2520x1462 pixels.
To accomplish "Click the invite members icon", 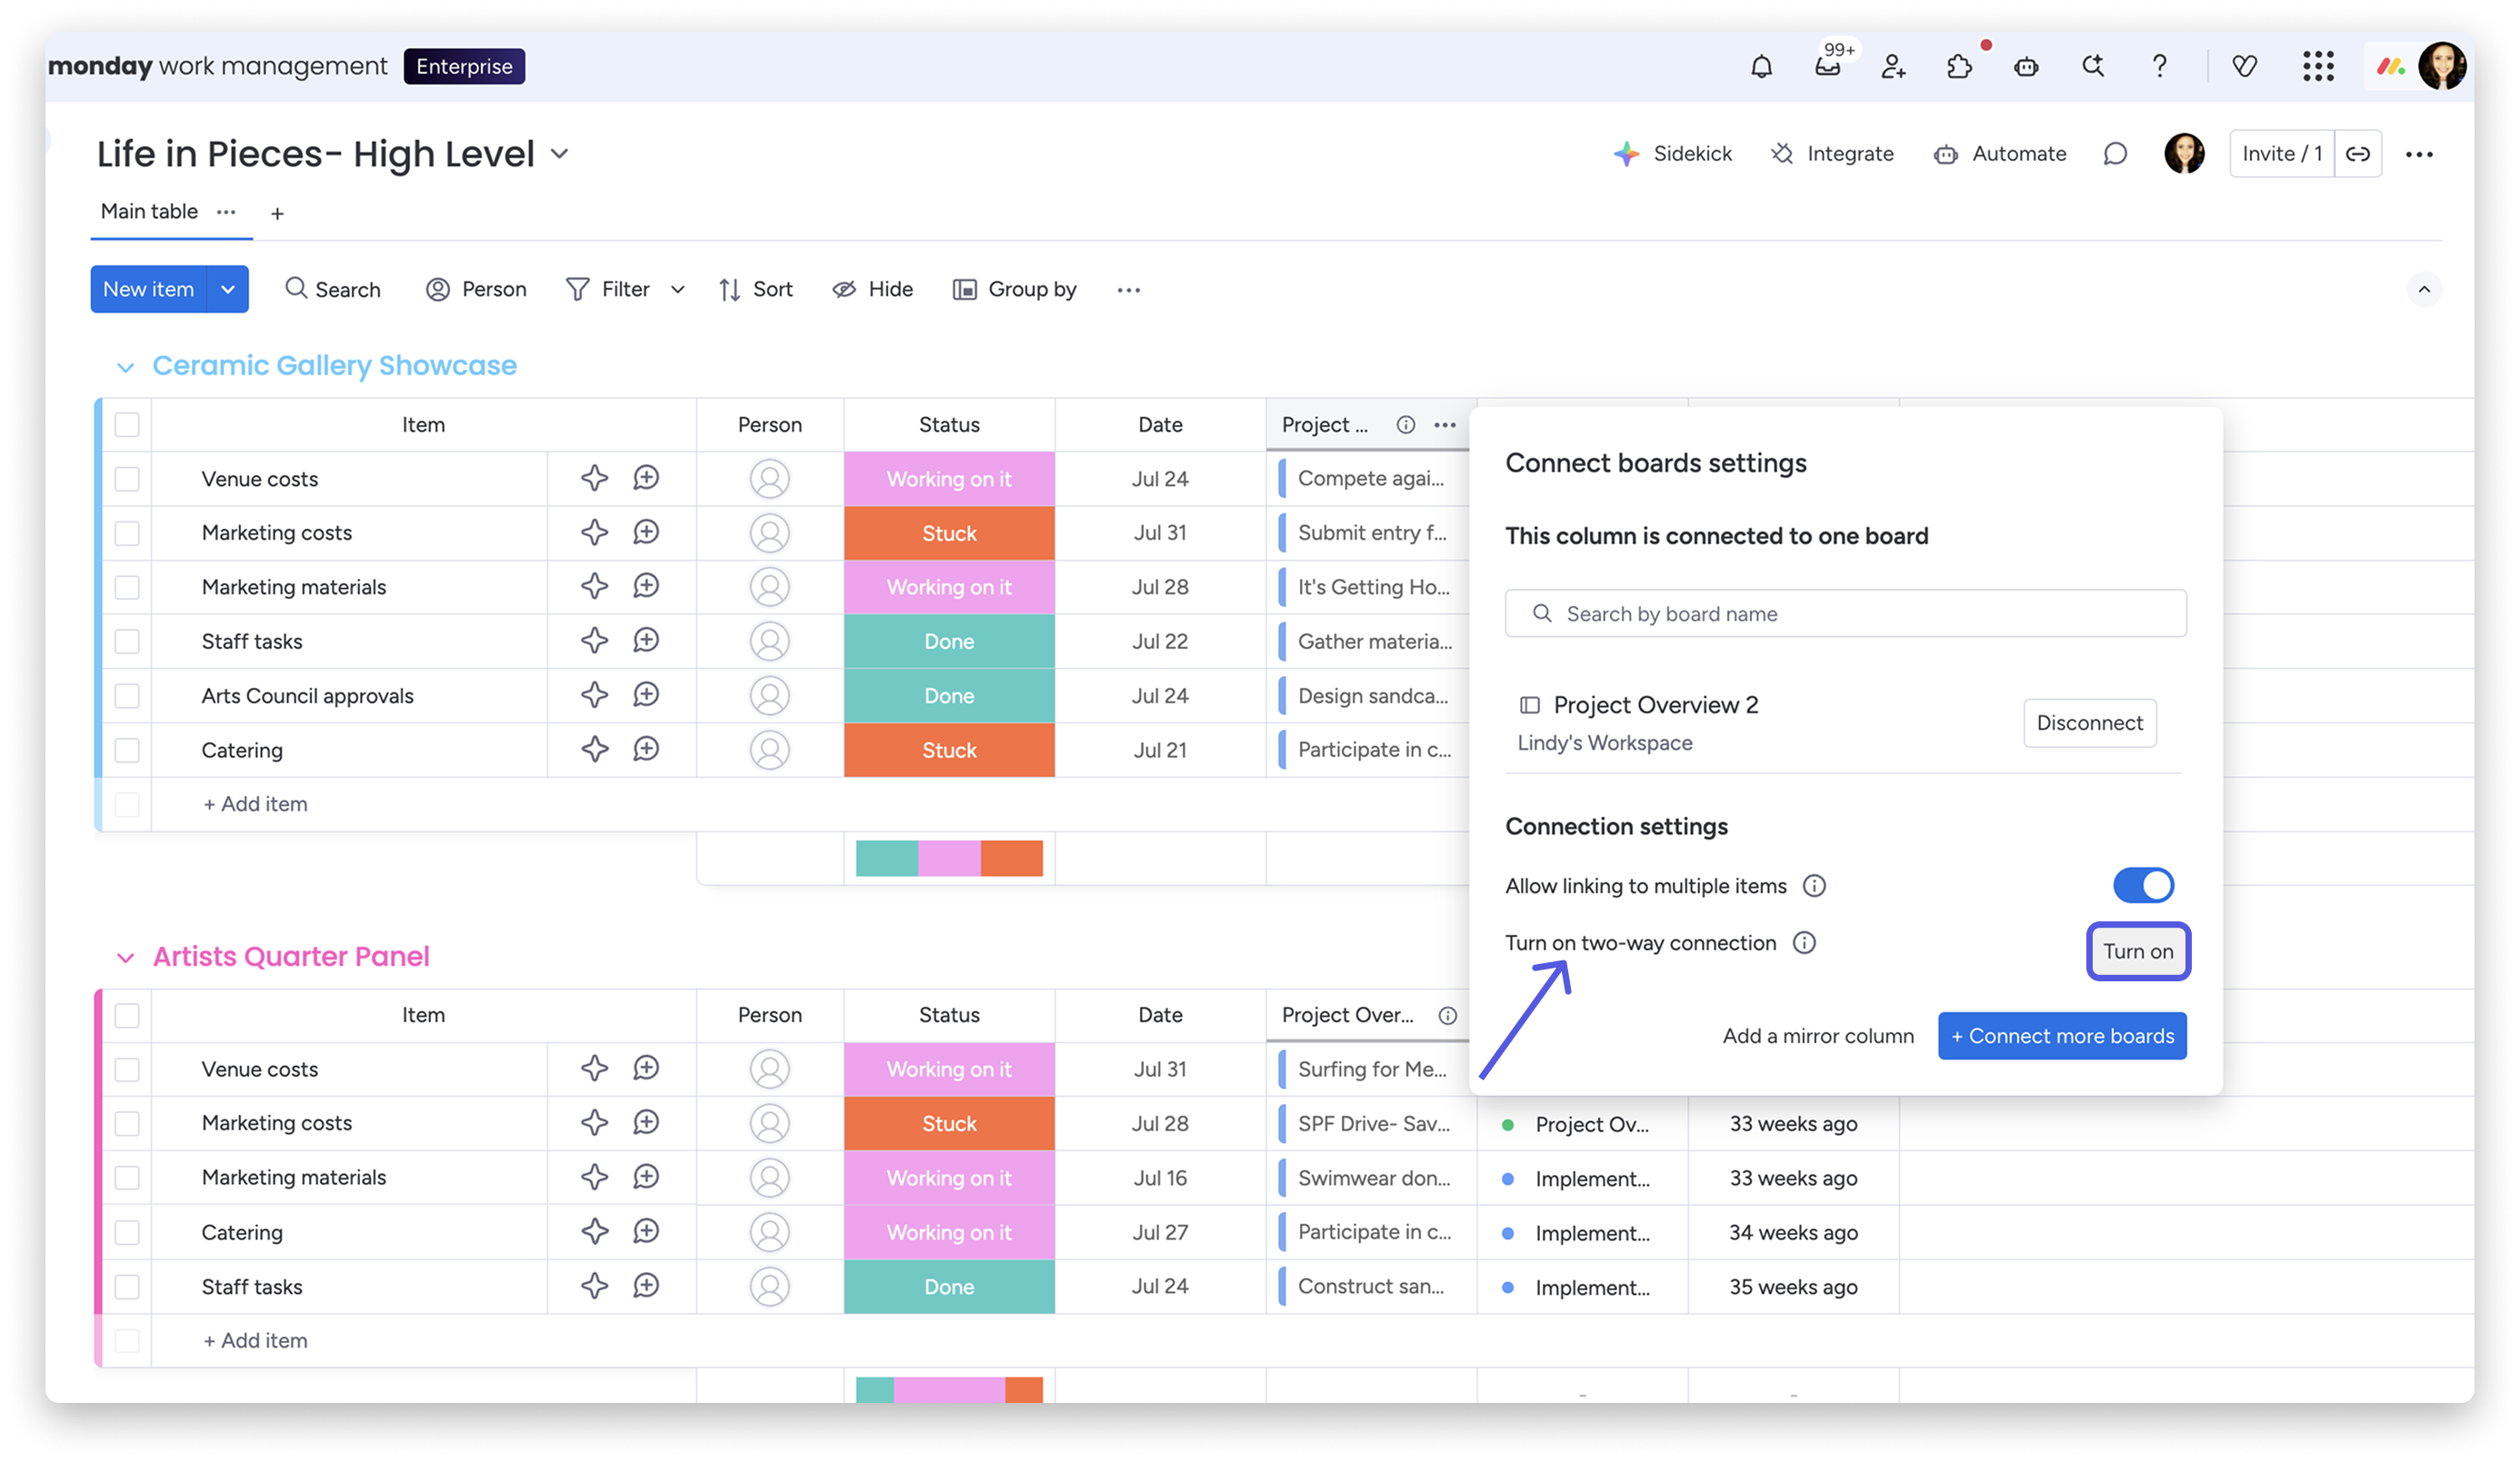I will coord(1893,67).
